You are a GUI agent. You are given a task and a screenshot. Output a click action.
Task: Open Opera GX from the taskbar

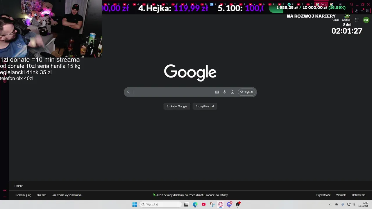pyautogui.click(x=221, y=204)
